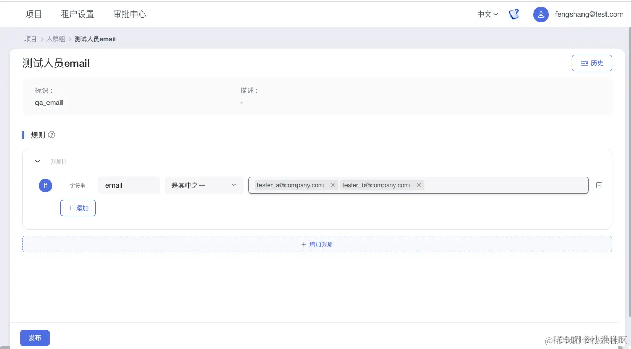Screen dimensions: 631x349
Task: Click the fengshang@test.com account name
Action: tap(589, 15)
